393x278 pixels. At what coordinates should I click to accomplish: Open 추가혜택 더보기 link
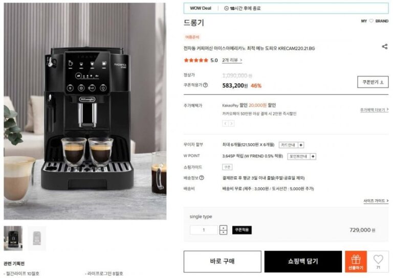374,110
